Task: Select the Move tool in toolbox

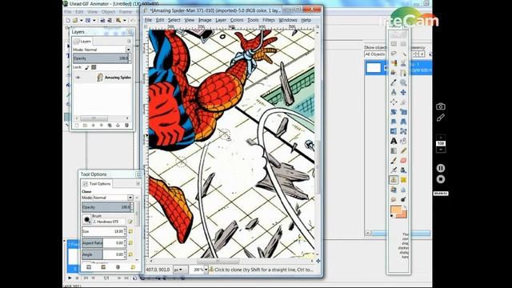Action: [x=403, y=93]
